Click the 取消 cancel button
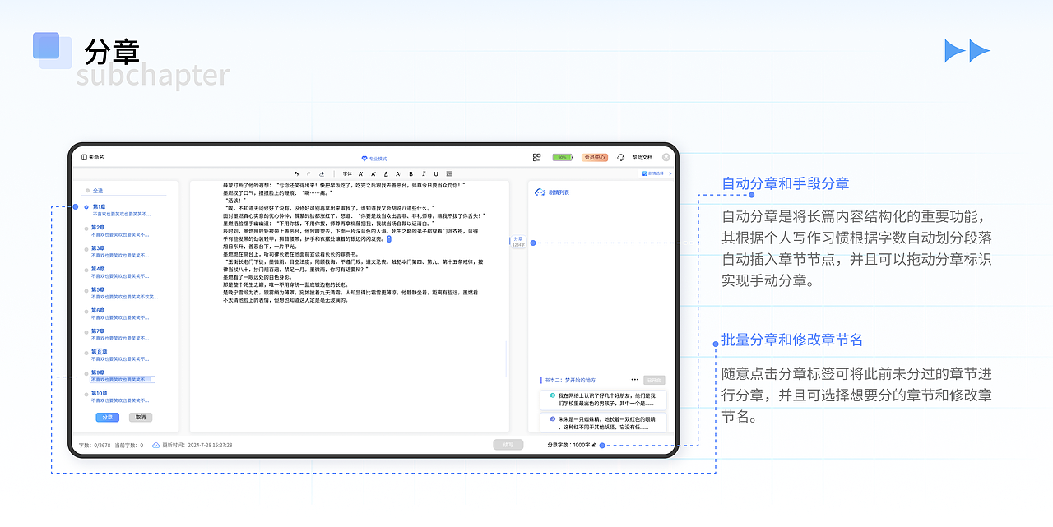This screenshot has width=1053, height=527. click(141, 417)
